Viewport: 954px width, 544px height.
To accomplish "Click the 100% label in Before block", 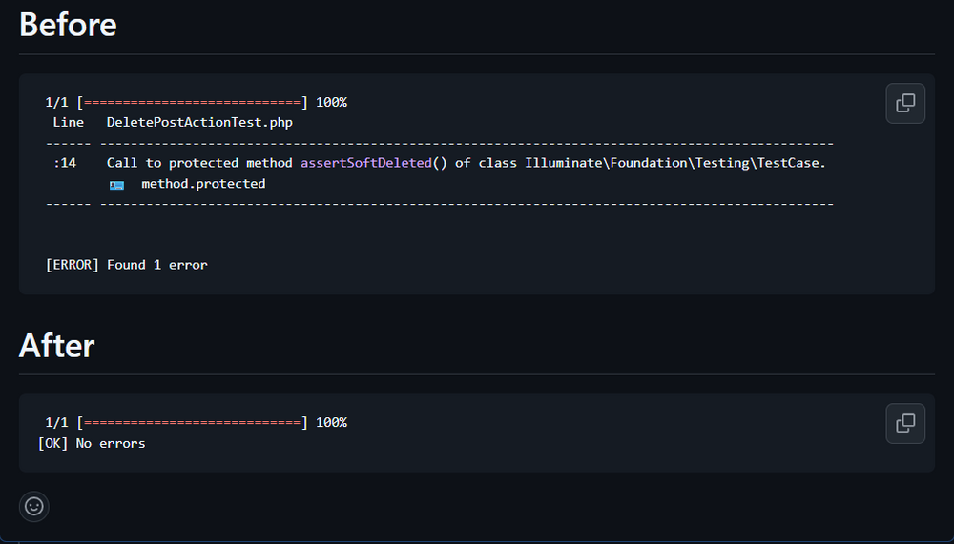I will pos(331,102).
